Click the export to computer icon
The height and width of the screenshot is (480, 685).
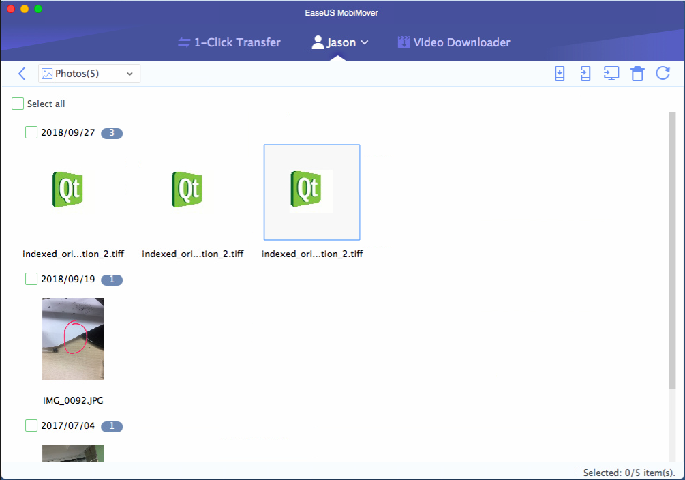[611, 74]
